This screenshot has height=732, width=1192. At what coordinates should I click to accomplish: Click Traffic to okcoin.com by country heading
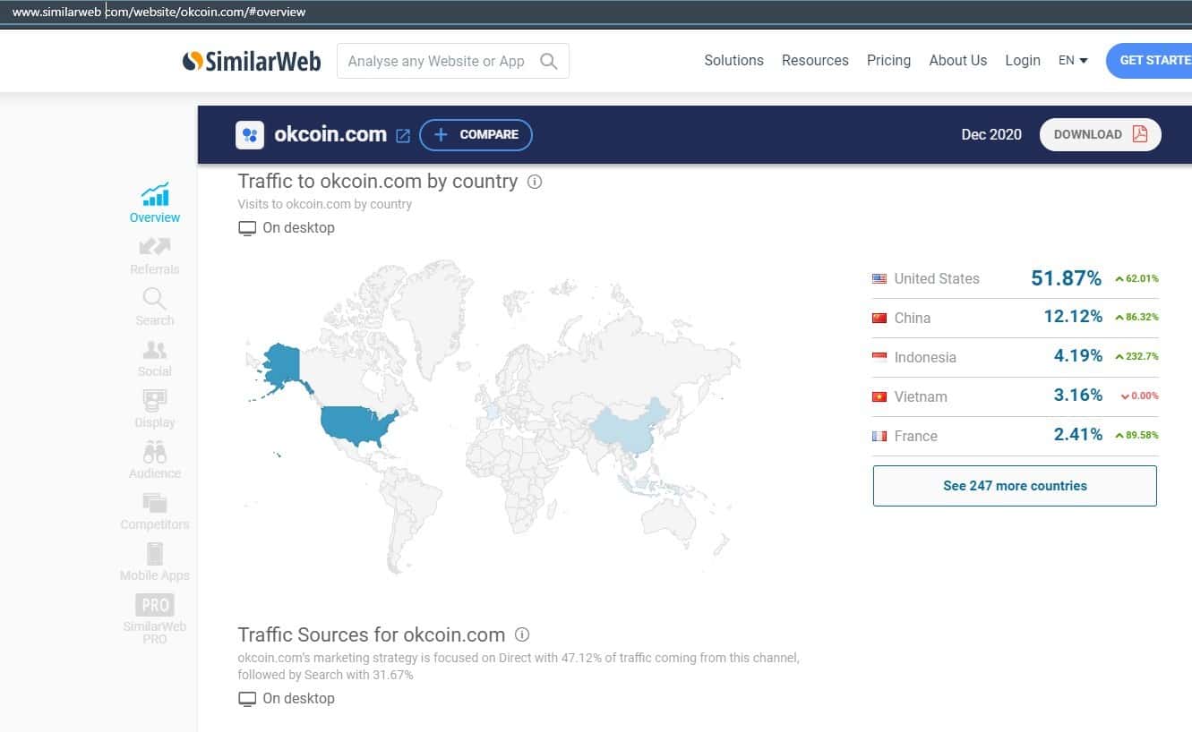click(x=378, y=182)
